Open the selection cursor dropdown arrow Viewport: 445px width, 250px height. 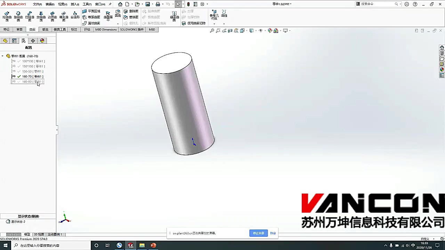[x=183, y=4]
